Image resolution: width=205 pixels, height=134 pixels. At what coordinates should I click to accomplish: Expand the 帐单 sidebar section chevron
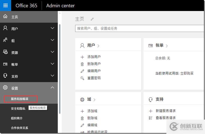[52, 64]
